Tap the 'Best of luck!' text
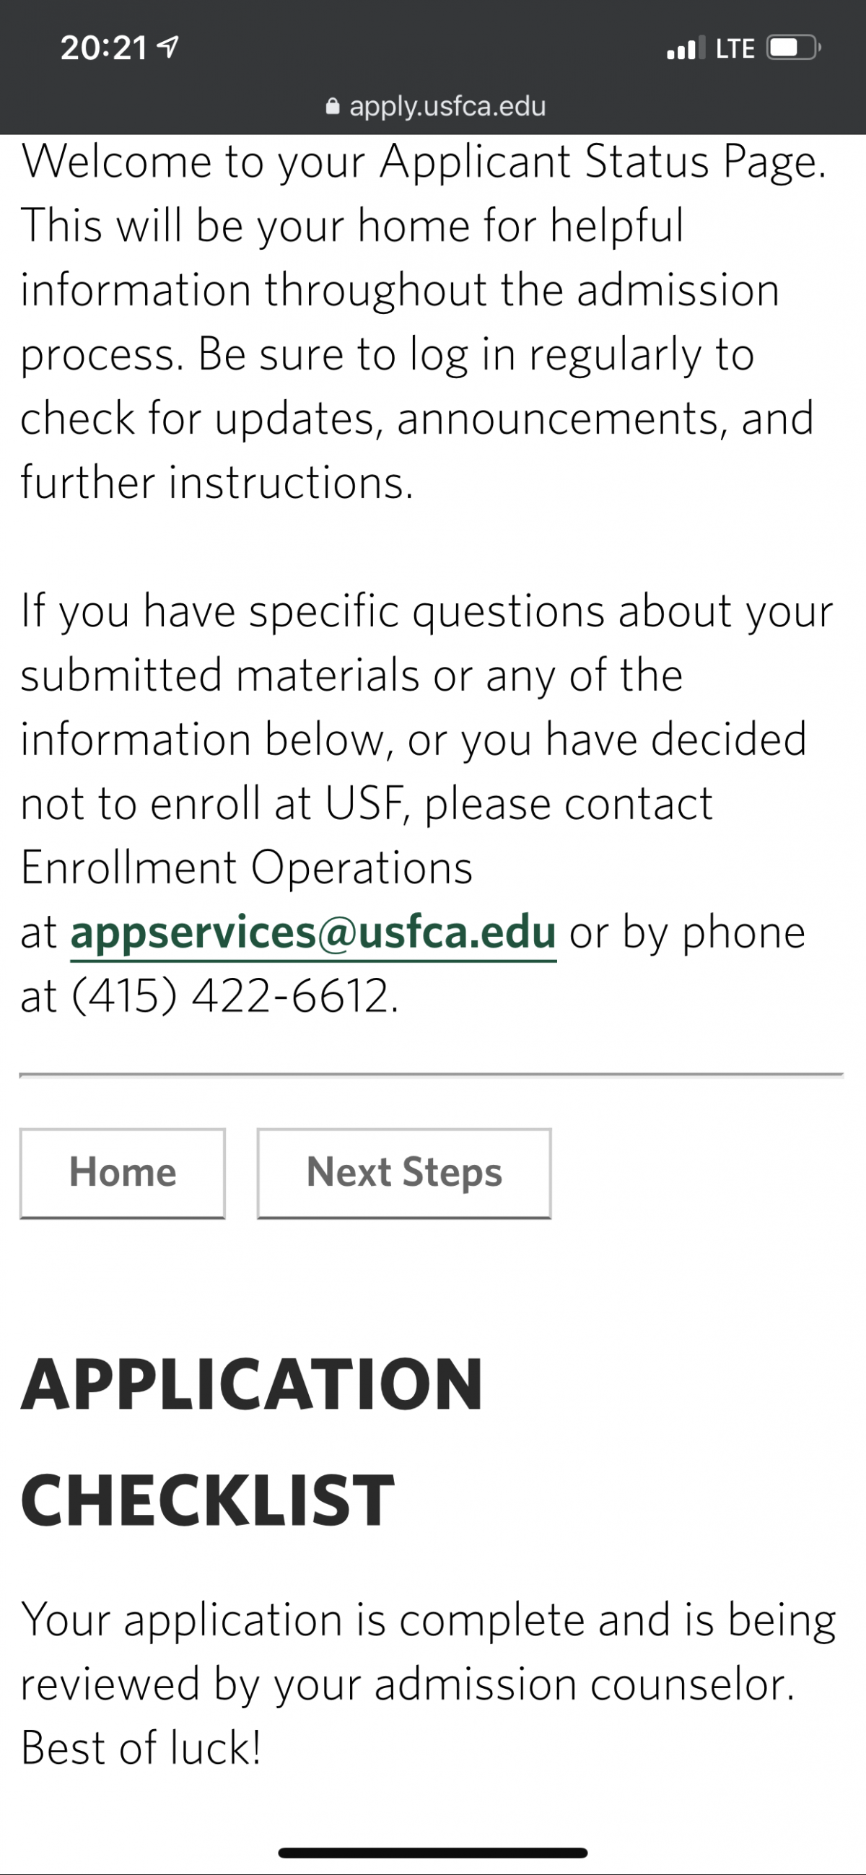 [x=141, y=1748]
